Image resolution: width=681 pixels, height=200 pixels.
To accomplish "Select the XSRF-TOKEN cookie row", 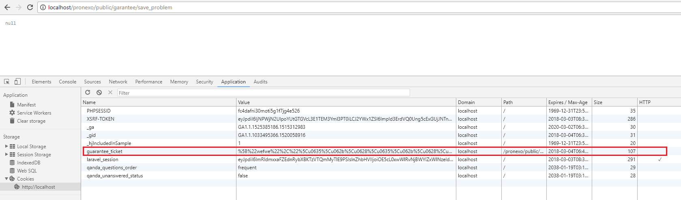I will 381,119.
